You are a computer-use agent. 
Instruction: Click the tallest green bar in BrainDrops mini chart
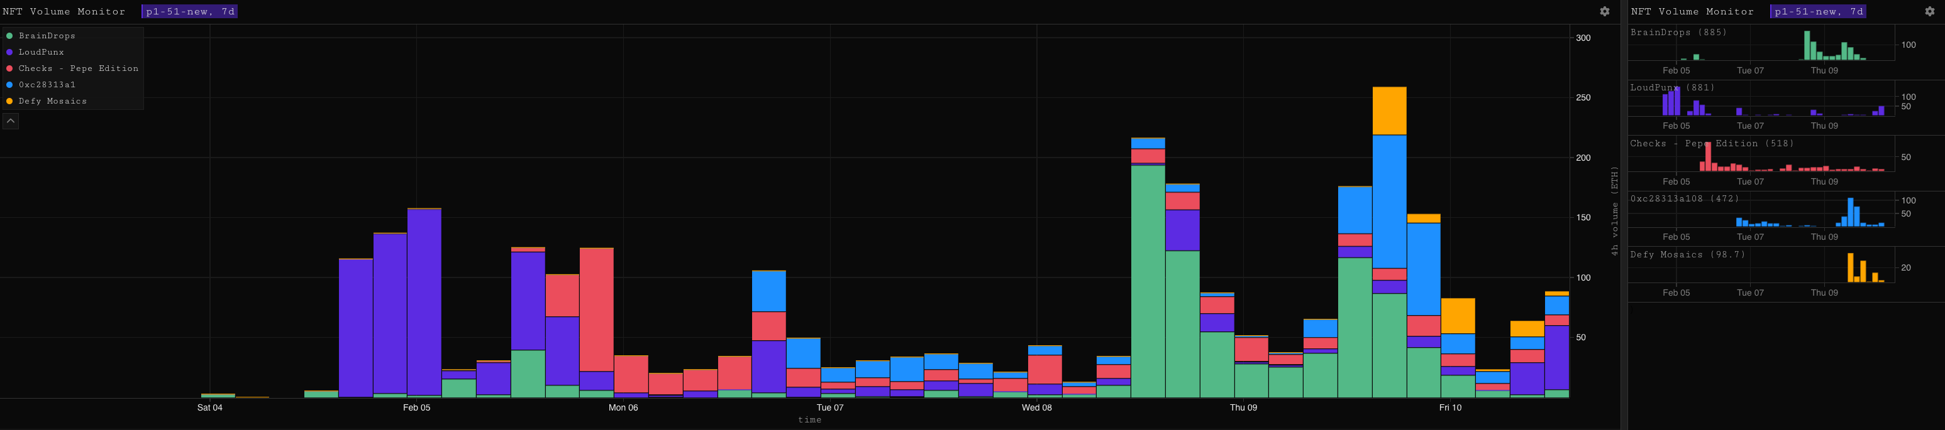(1807, 45)
